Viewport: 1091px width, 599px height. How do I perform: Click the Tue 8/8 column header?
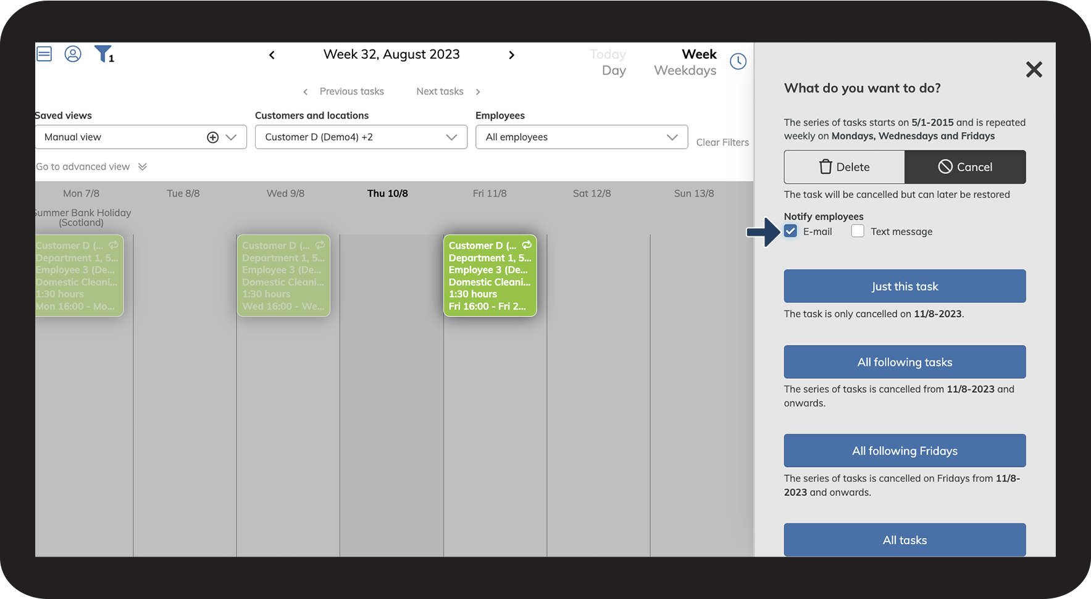point(183,193)
